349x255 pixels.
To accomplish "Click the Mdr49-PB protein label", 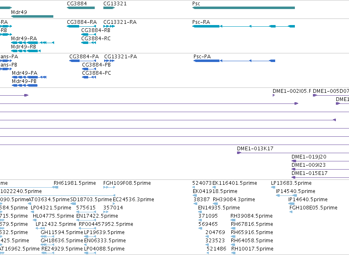I will 24,81.
